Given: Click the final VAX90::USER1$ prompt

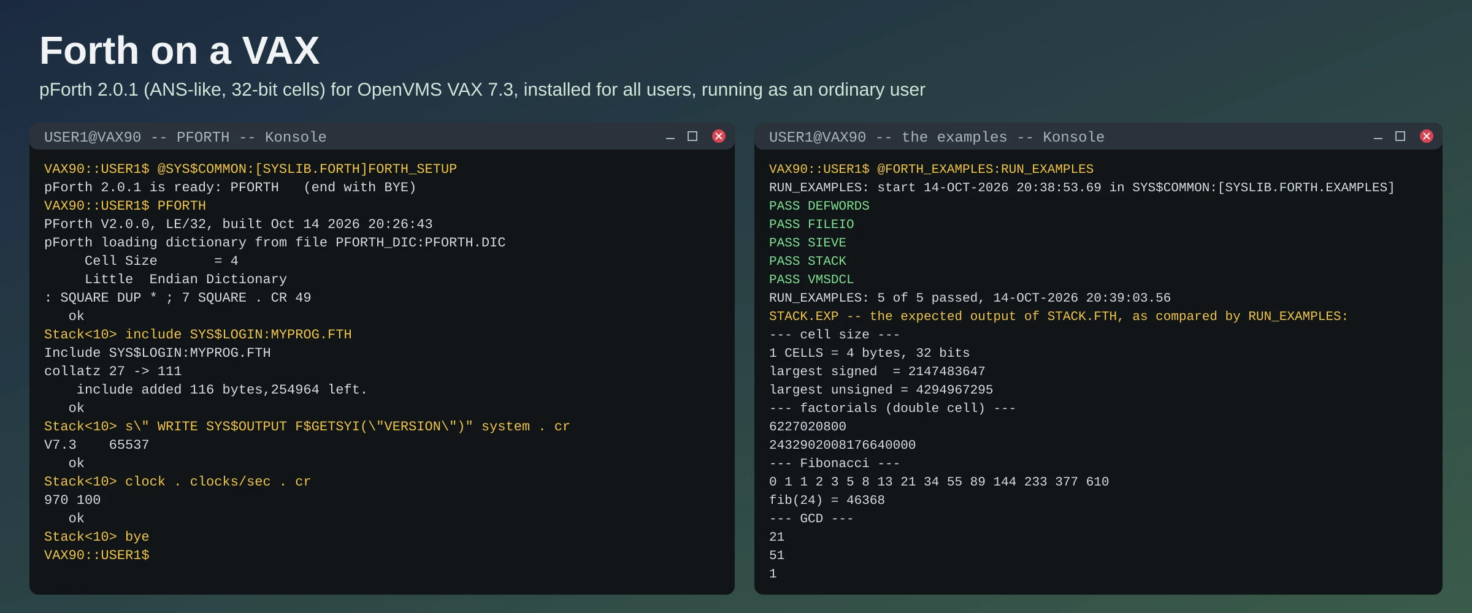Looking at the screenshot, I should (97, 555).
